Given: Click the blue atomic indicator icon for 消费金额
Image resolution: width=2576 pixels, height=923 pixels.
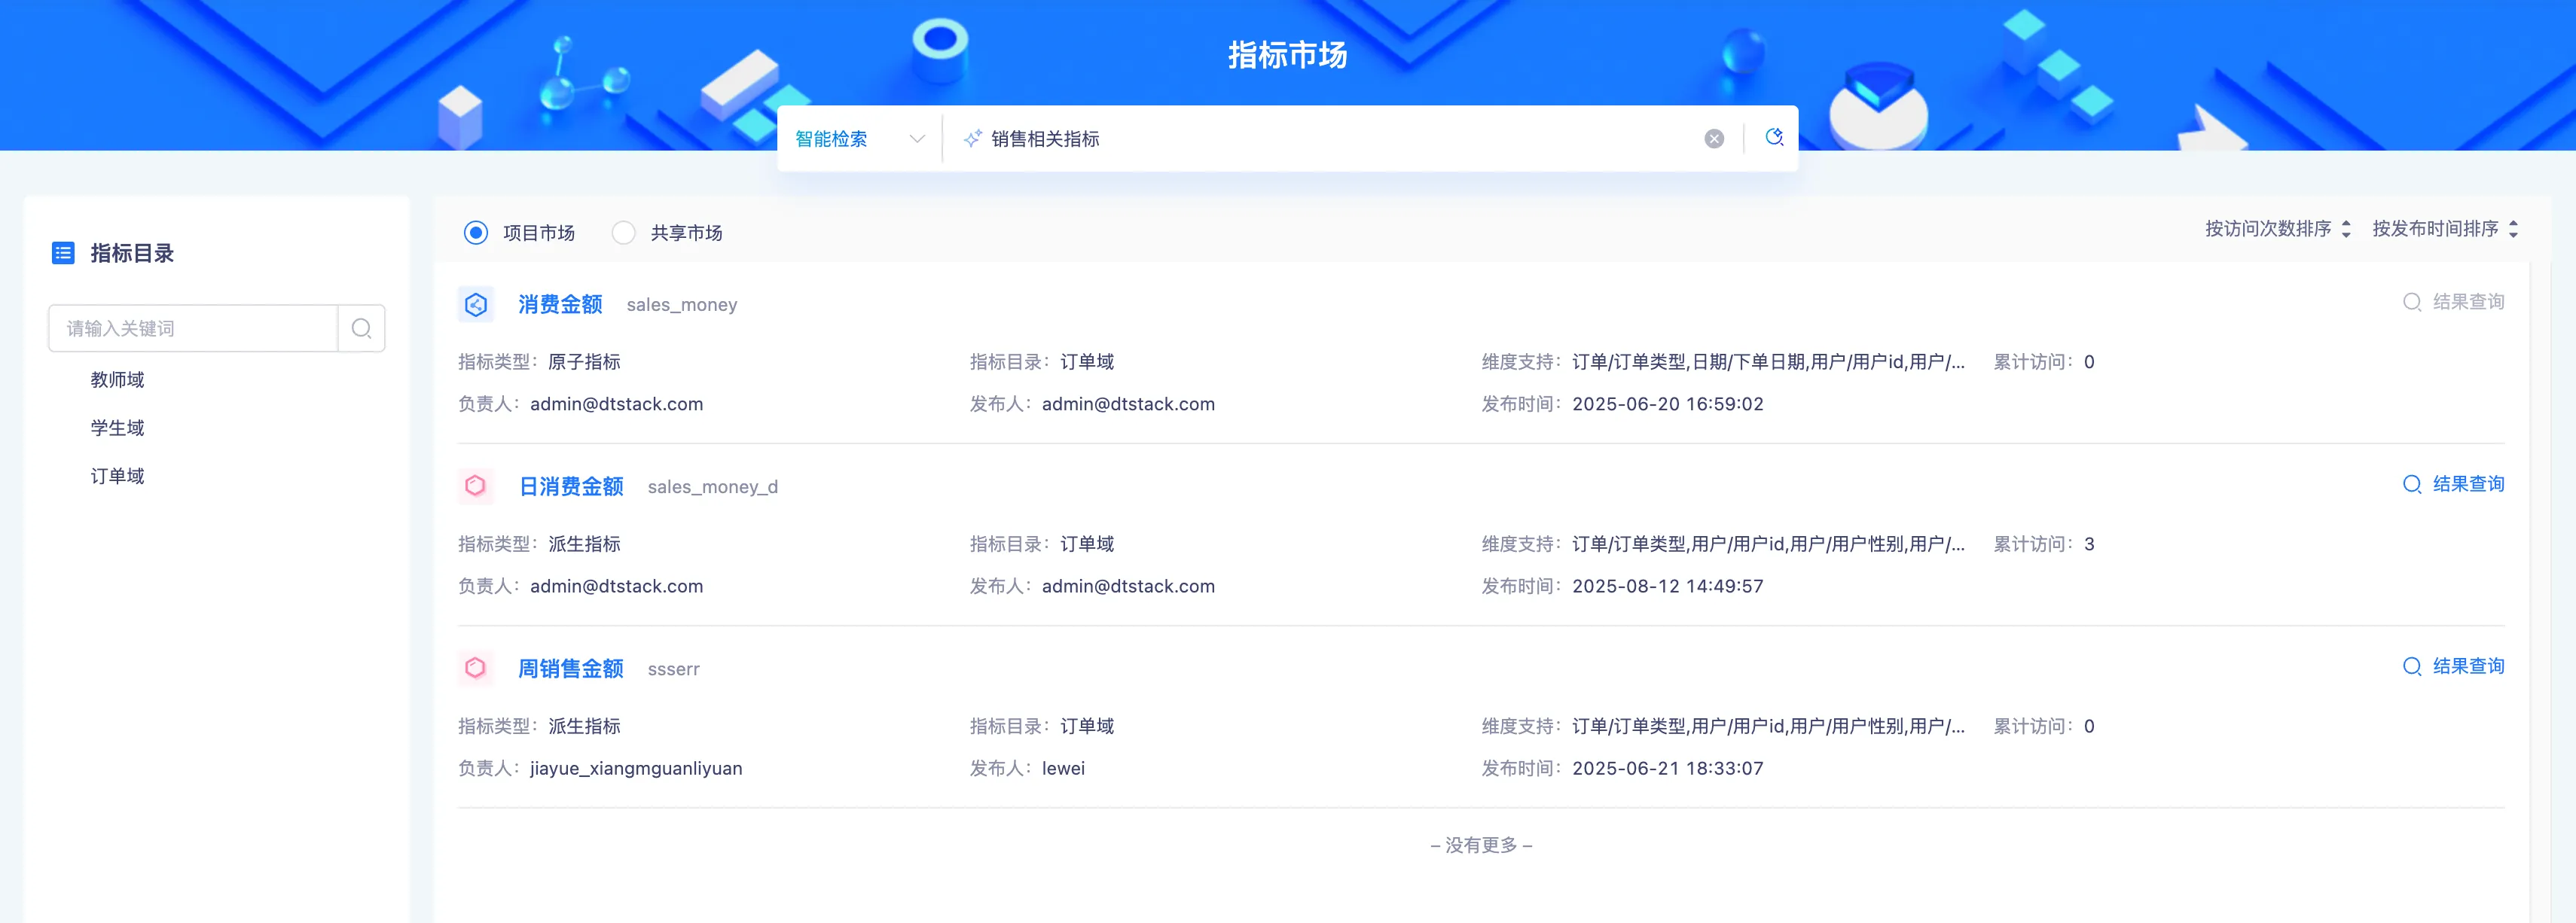Looking at the screenshot, I should pos(476,304).
